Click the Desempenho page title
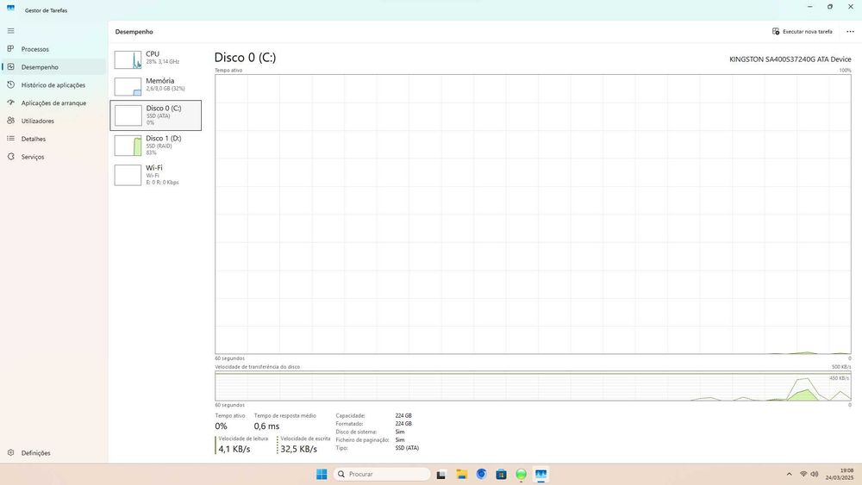Viewport: 862px width, 485px height. 134,32
